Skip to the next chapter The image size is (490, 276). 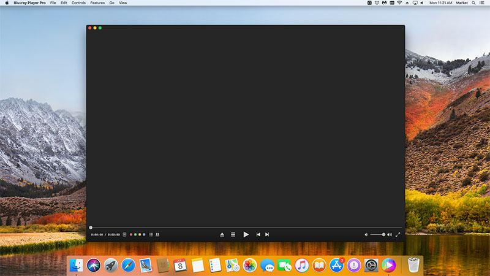267,234
